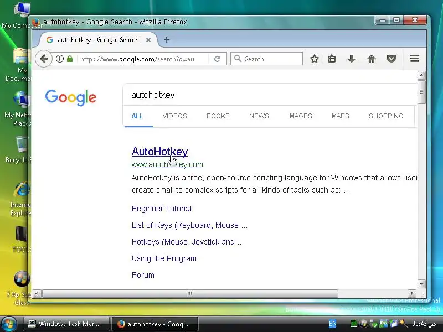Open the Using the Program sitelink

[x=164, y=258]
